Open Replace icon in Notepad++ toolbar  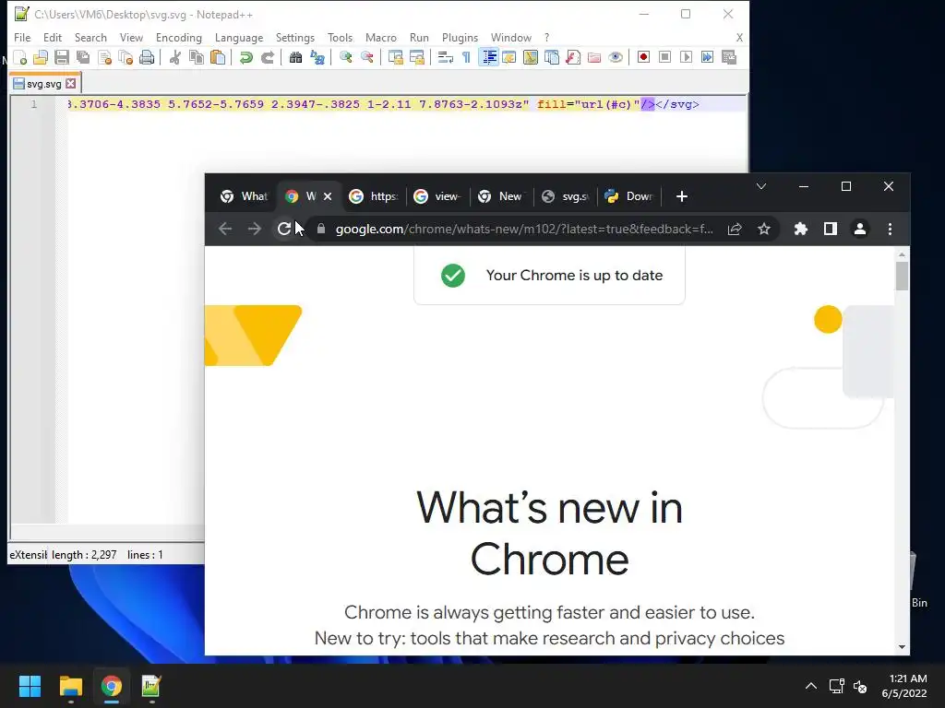[x=317, y=57]
